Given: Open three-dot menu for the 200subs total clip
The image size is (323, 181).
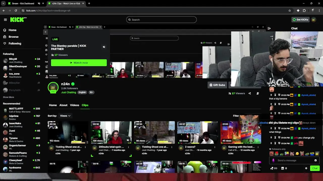Looking at the screenshot, I should [128, 147].
